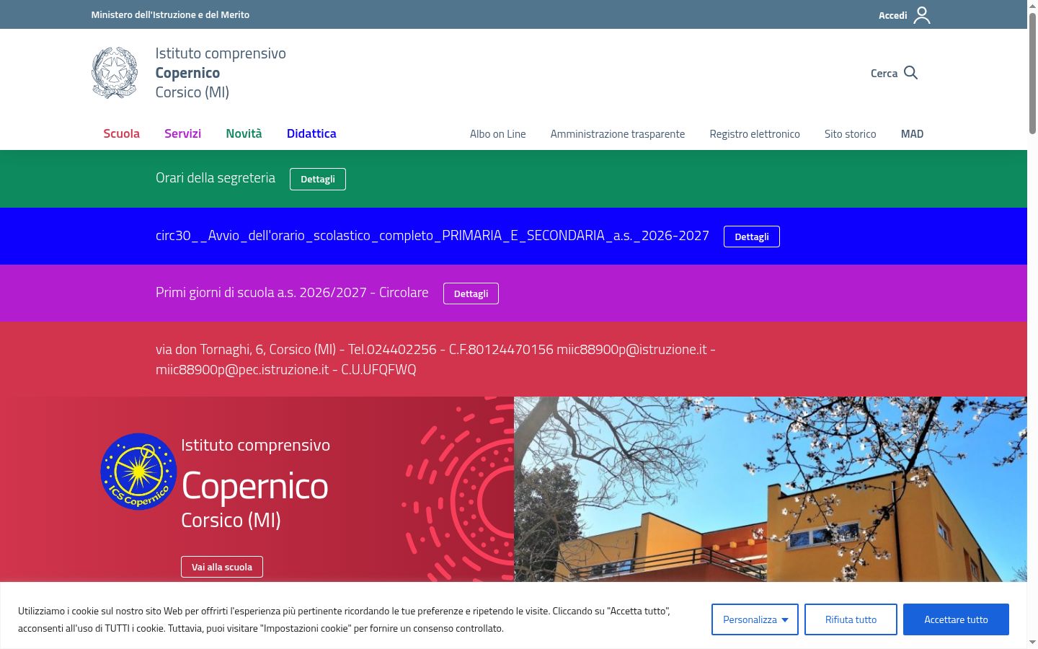Click the circ30 Avvio dell'orario scolastico text
Image resolution: width=1038 pixels, height=649 pixels.
432,236
